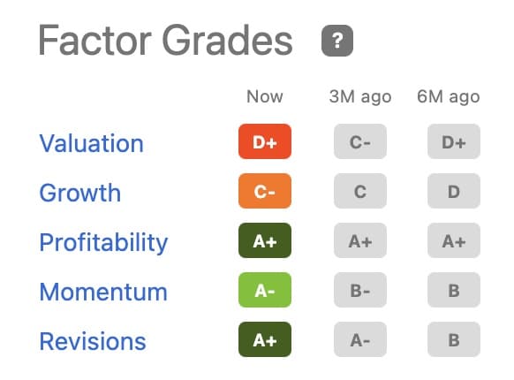The height and width of the screenshot is (380, 514).
Task: Click current A+ Profitability grade badge
Action: pyautogui.click(x=265, y=240)
